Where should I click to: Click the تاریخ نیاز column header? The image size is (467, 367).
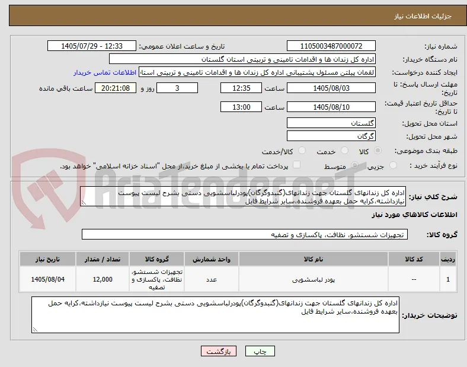pos(47,259)
